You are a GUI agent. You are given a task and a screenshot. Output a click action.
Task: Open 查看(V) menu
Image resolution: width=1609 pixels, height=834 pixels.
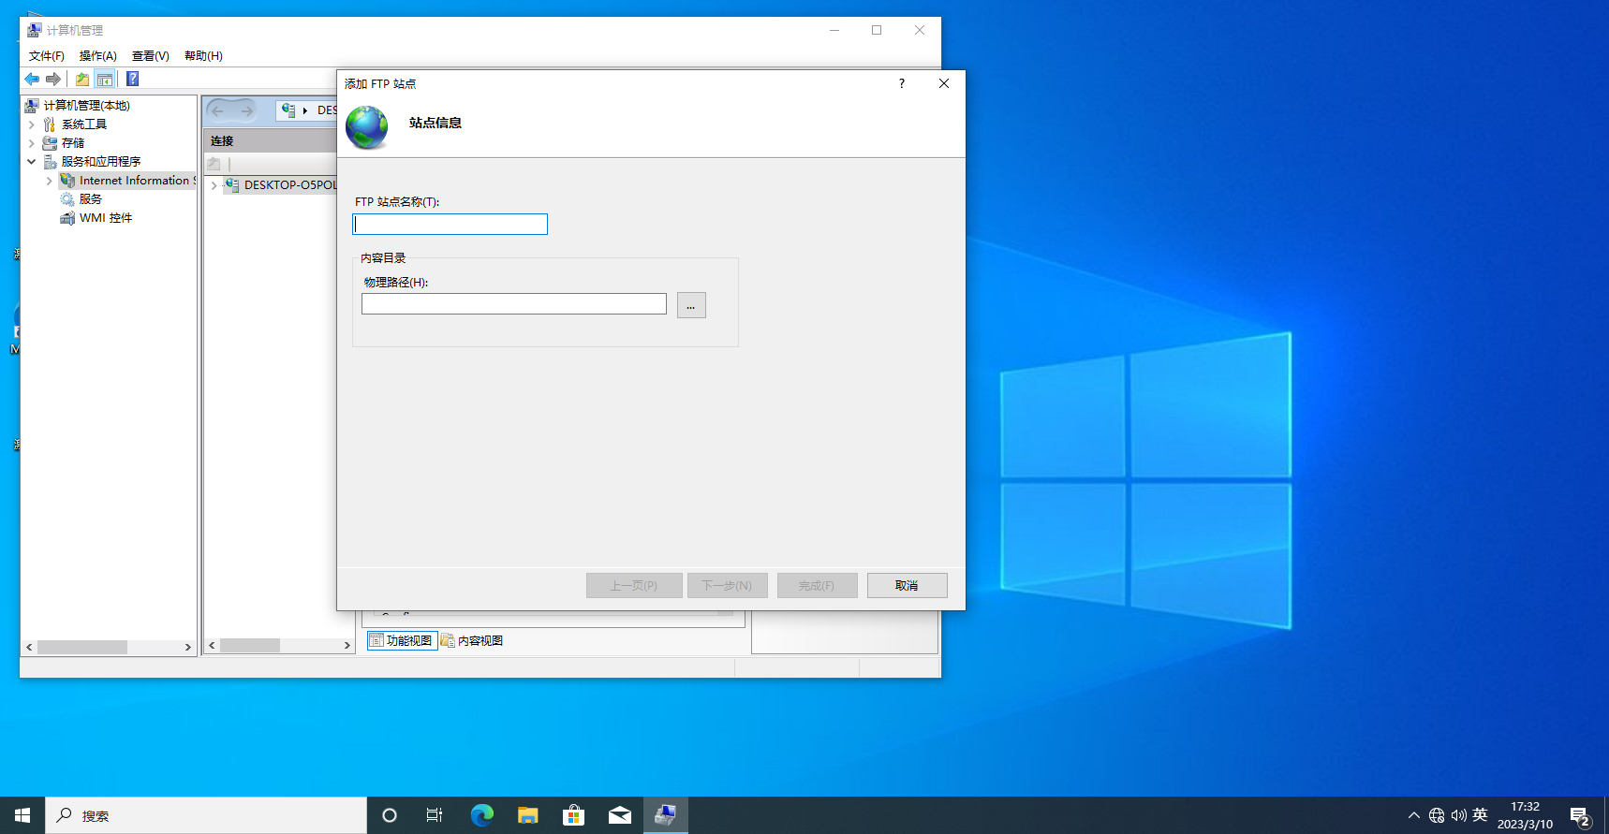coord(151,56)
